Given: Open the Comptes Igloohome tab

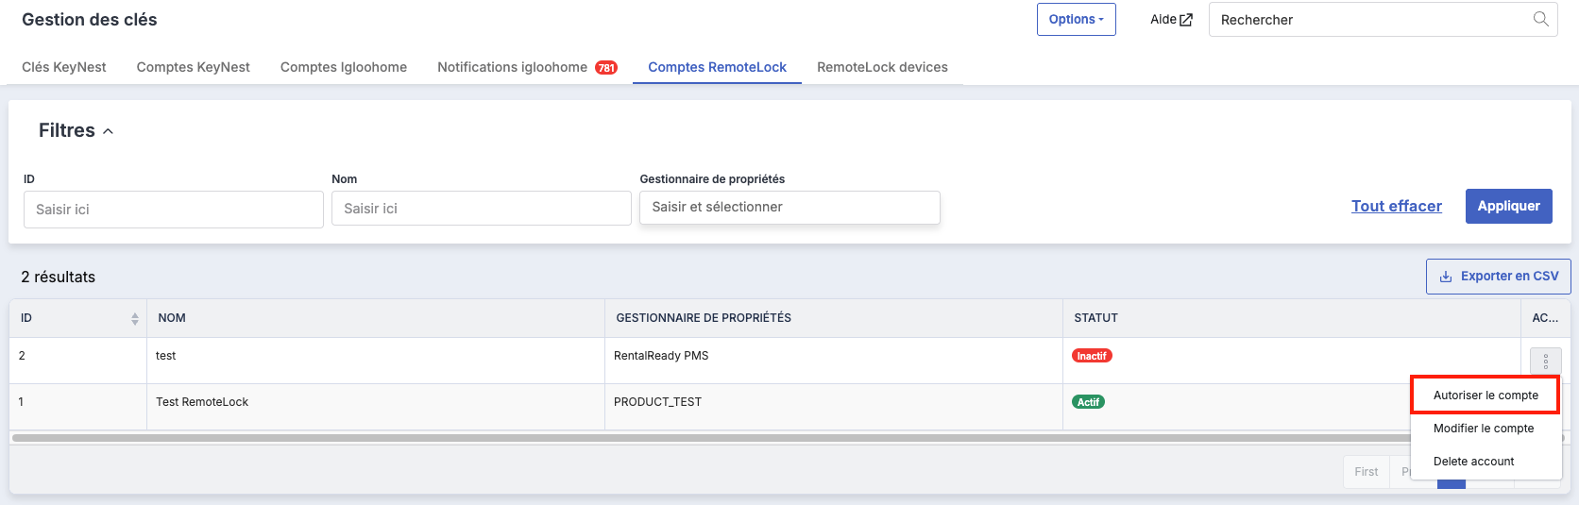Looking at the screenshot, I should coord(344,67).
